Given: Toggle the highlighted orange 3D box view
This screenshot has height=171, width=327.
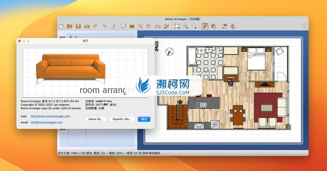Looking at the screenshot, I should tap(205, 26).
